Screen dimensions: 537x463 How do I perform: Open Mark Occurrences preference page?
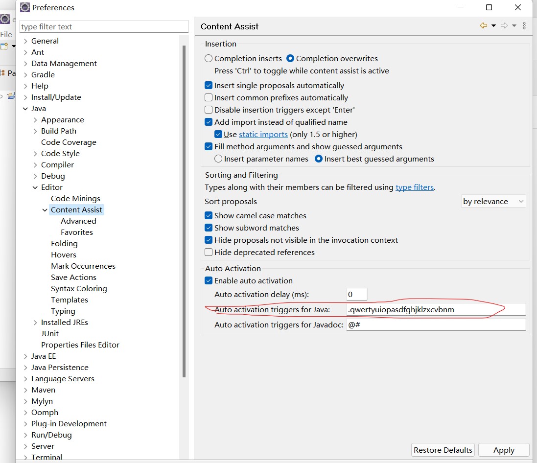pyautogui.click(x=83, y=266)
